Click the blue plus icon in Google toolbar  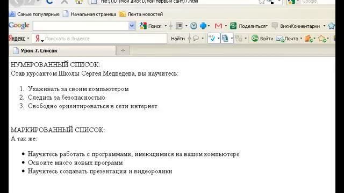click(203, 26)
